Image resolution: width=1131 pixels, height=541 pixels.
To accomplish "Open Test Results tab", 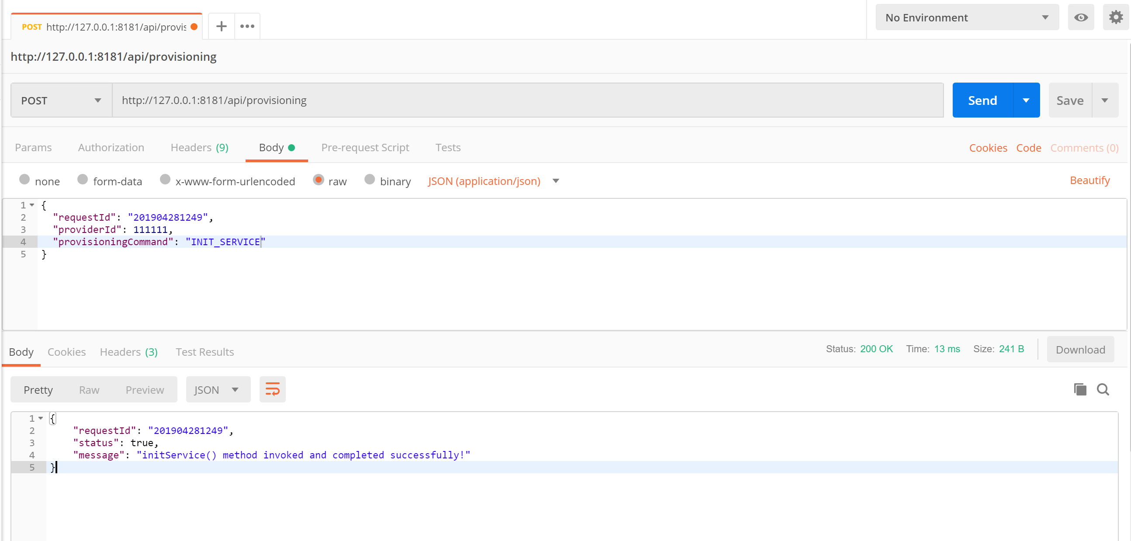I will tap(205, 352).
